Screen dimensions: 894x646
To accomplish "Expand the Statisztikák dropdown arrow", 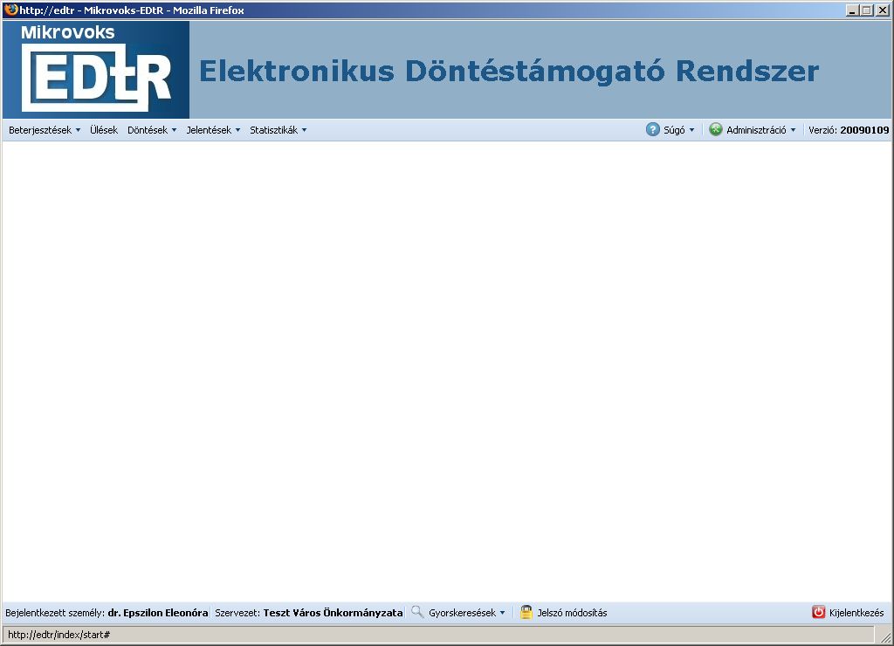I will (x=305, y=130).
